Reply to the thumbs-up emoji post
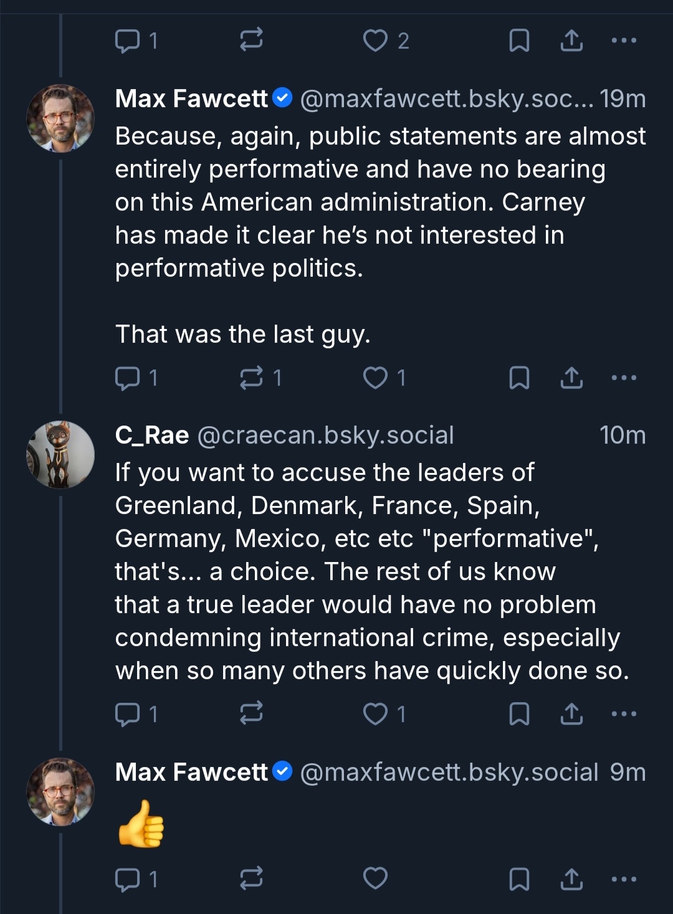The height and width of the screenshot is (914, 673). point(128,878)
